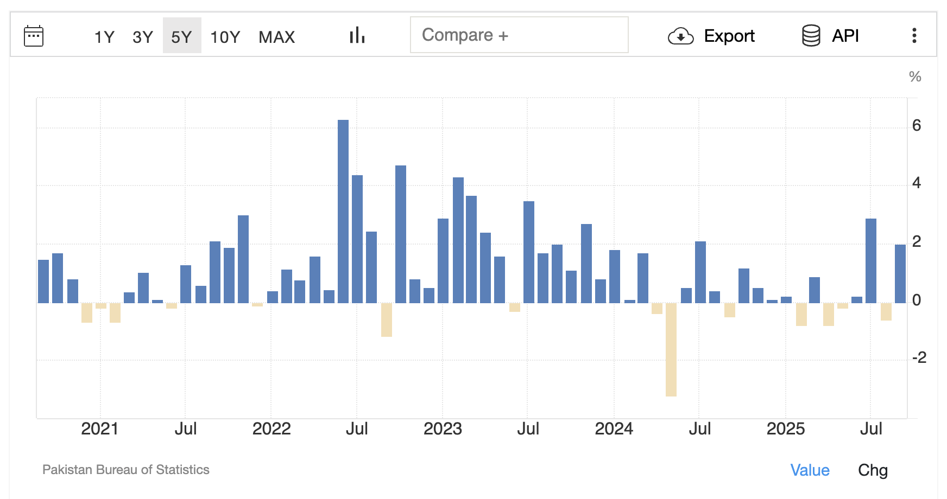Click the Export label
The image size is (947, 499).
pyautogui.click(x=729, y=36)
